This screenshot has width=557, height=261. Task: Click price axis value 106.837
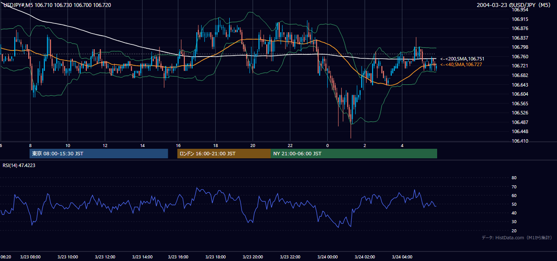520,38
